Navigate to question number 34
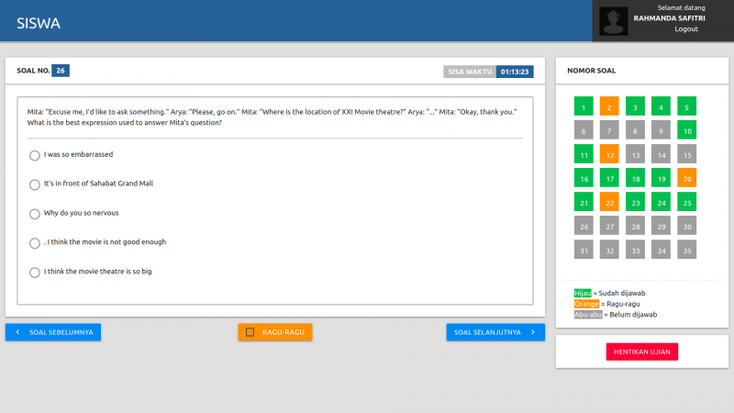Viewport: 734px width, 413px height. click(661, 250)
